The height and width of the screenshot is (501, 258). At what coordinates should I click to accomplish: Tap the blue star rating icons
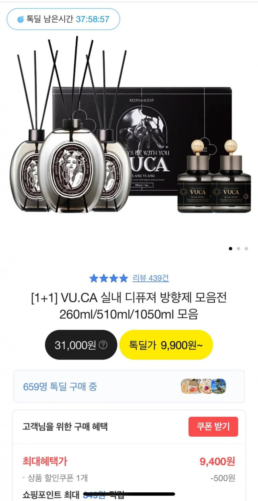(108, 278)
